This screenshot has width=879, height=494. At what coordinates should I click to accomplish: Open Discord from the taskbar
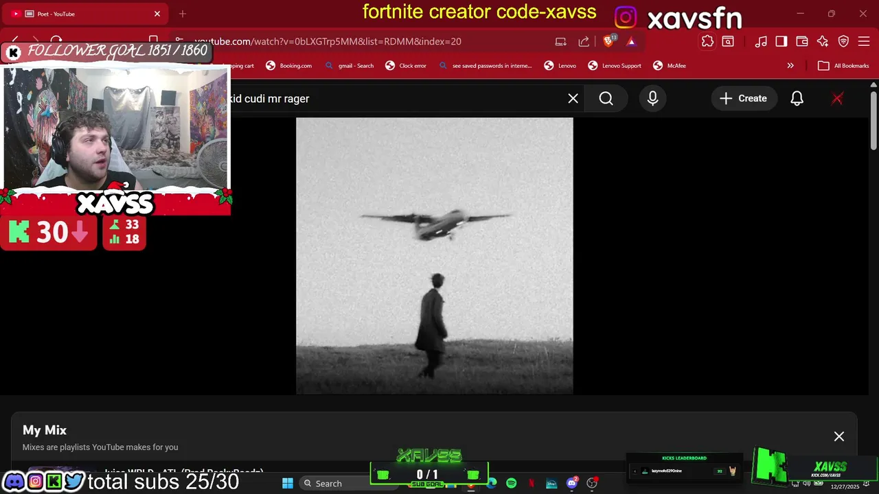[x=571, y=484]
